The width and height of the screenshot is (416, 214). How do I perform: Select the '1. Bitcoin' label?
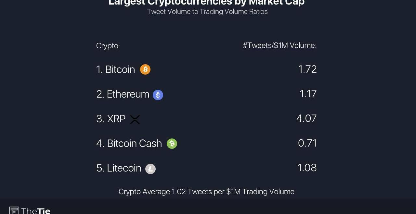[x=115, y=69]
